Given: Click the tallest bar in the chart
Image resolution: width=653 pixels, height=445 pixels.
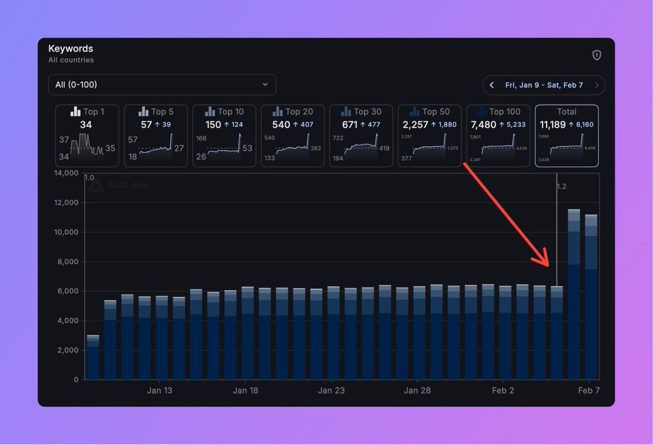Looking at the screenshot, I should pyautogui.click(x=574, y=295).
